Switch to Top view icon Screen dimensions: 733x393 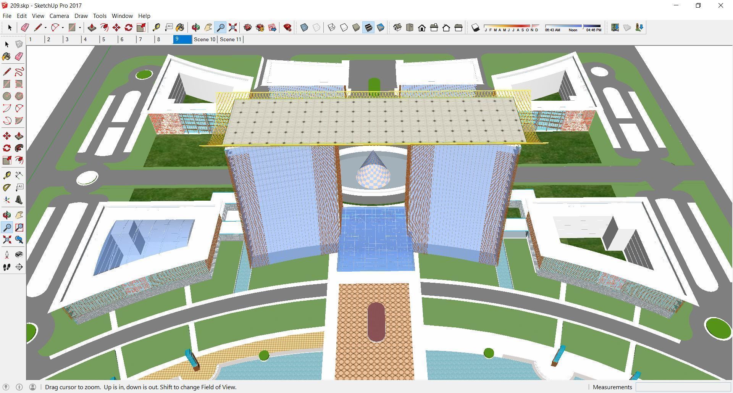coord(410,27)
